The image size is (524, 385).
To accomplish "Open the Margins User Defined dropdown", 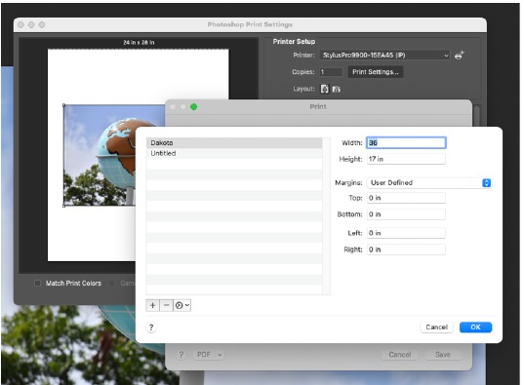I will click(429, 182).
